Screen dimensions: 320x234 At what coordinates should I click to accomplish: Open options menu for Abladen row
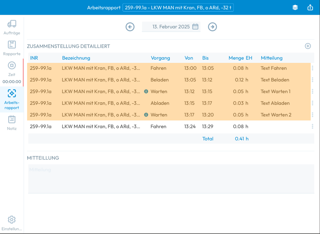(x=312, y=103)
